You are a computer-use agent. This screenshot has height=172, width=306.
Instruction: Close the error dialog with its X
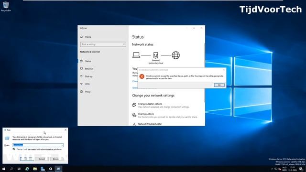tap(224, 70)
